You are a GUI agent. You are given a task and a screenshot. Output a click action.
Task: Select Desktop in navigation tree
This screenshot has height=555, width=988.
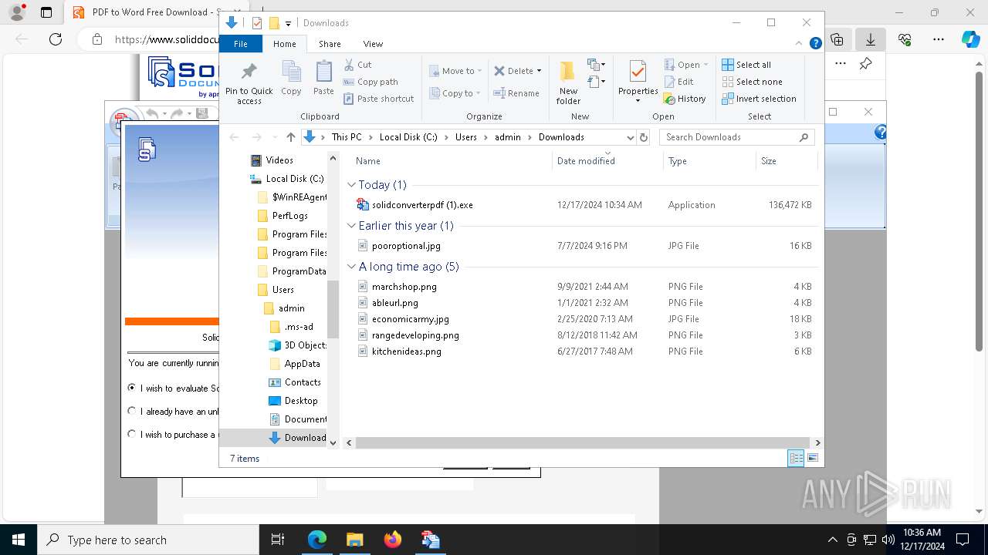[300, 401]
